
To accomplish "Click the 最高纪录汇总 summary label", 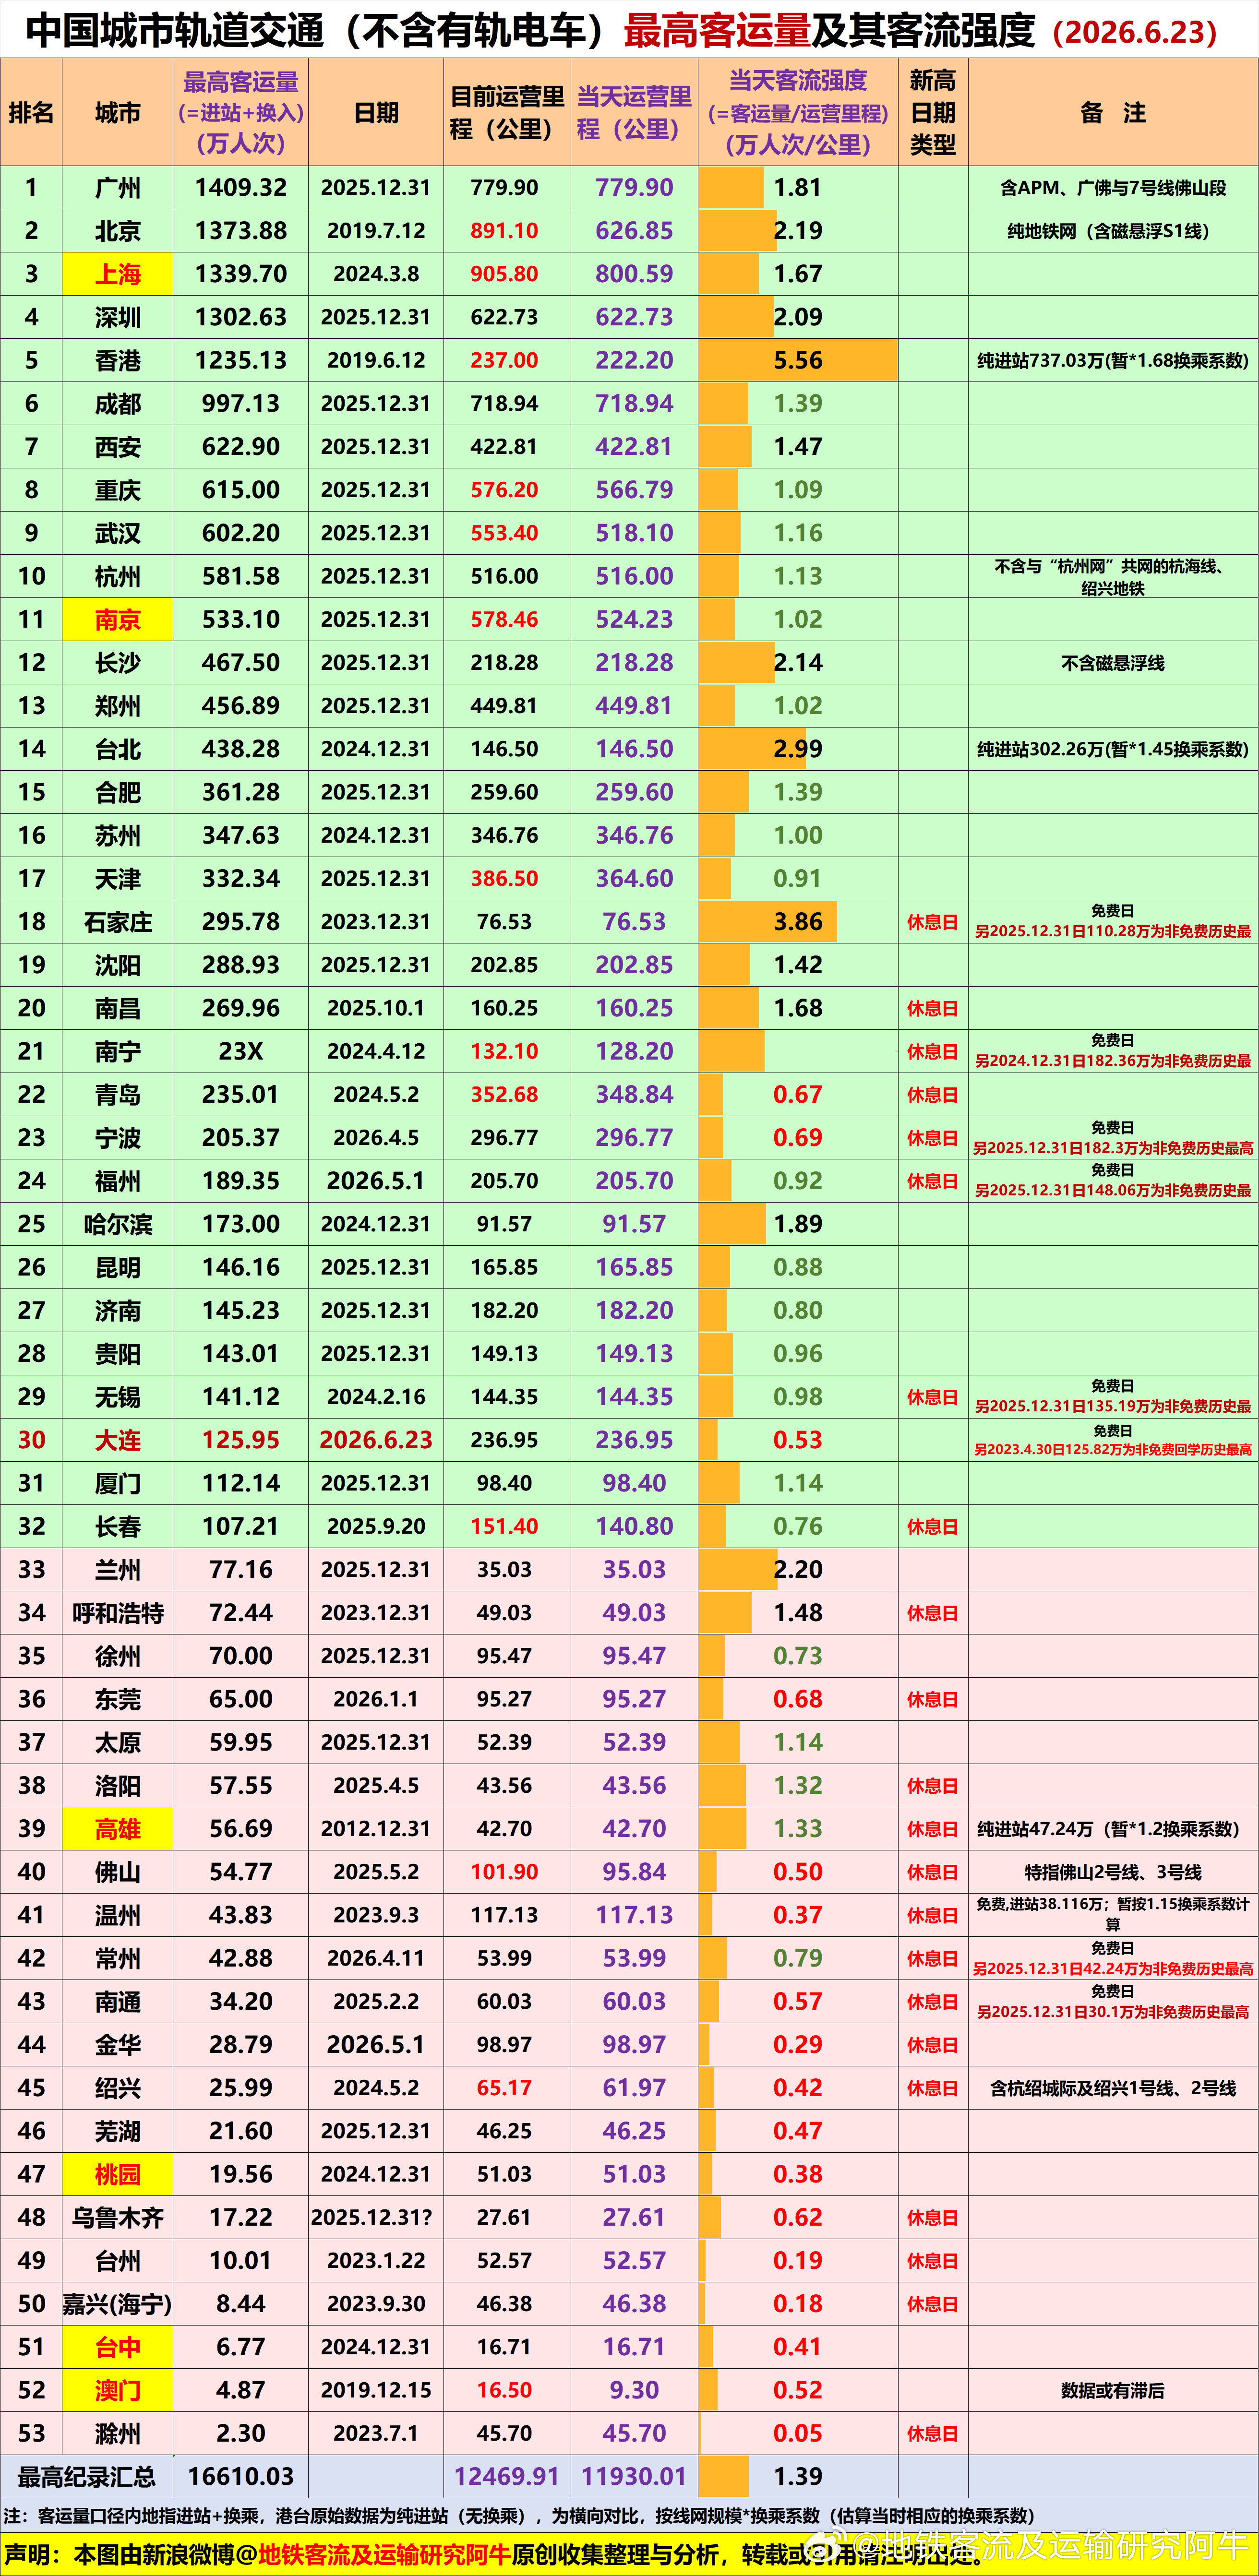I will 87,2477.
